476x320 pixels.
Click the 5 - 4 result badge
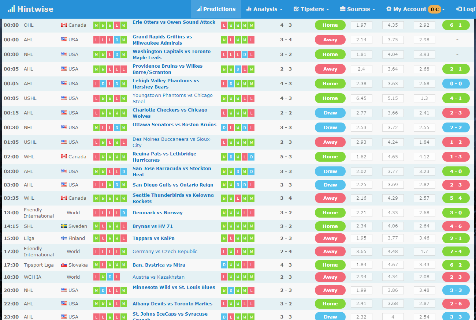[x=456, y=198]
